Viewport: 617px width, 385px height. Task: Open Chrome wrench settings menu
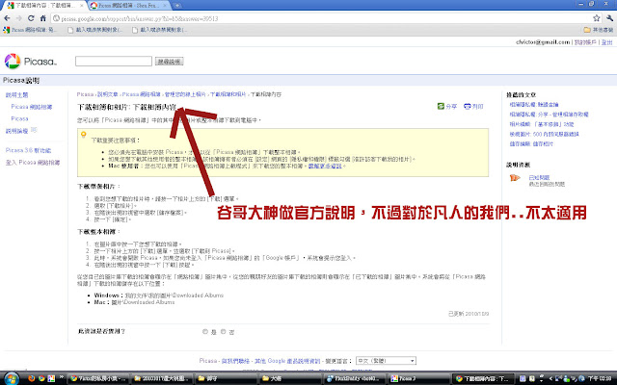click(609, 18)
